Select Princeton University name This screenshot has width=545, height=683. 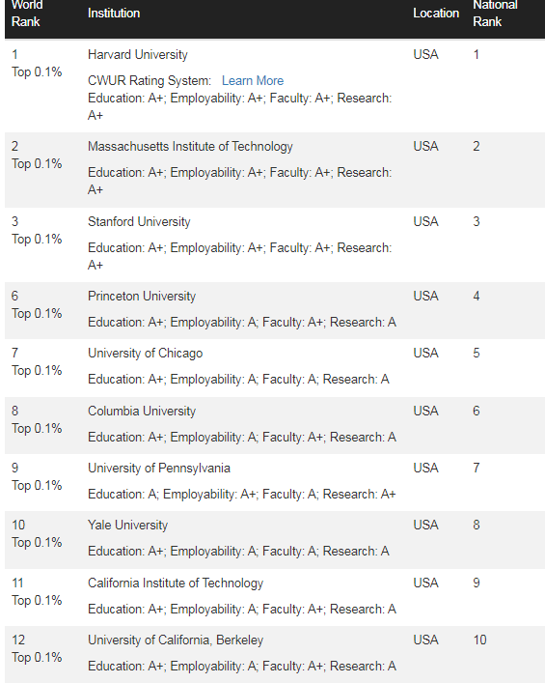tap(142, 297)
